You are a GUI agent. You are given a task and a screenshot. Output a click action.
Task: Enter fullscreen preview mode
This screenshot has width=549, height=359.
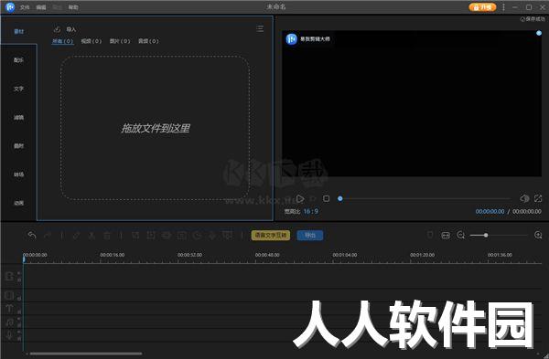[x=538, y=198]
